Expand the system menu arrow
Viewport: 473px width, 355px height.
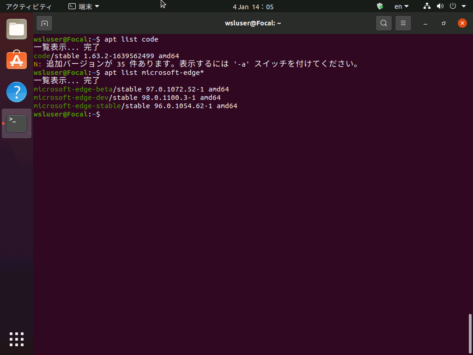[464, 6]
